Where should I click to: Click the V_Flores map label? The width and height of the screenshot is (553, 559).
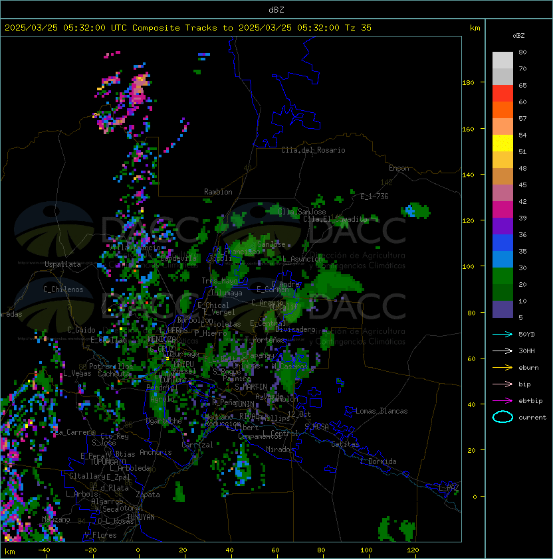[x=100, y=535]
